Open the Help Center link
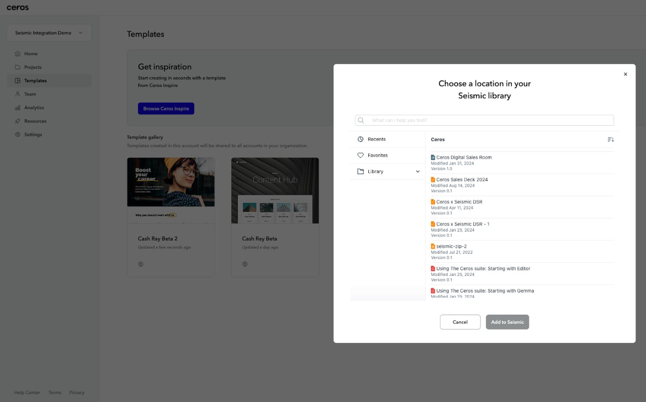The image size is (646, 402). coord(27,393)
